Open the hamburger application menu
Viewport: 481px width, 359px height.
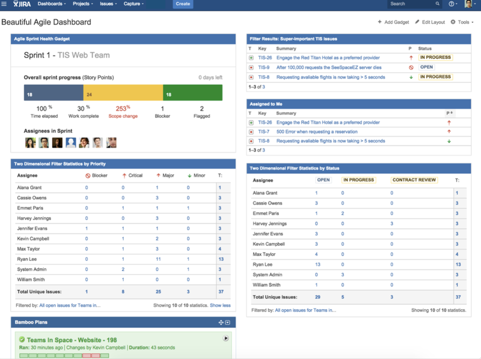coord(4,4)
